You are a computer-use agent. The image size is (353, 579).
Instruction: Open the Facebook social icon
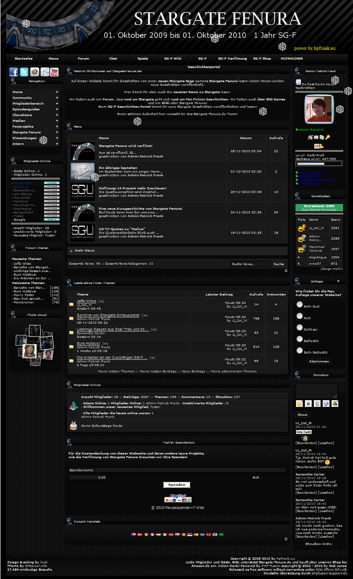[x=14, y=72]
